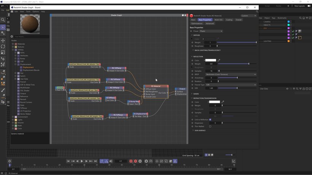
Task: Toggle timeline sound speaker icon
Action: 111,161
